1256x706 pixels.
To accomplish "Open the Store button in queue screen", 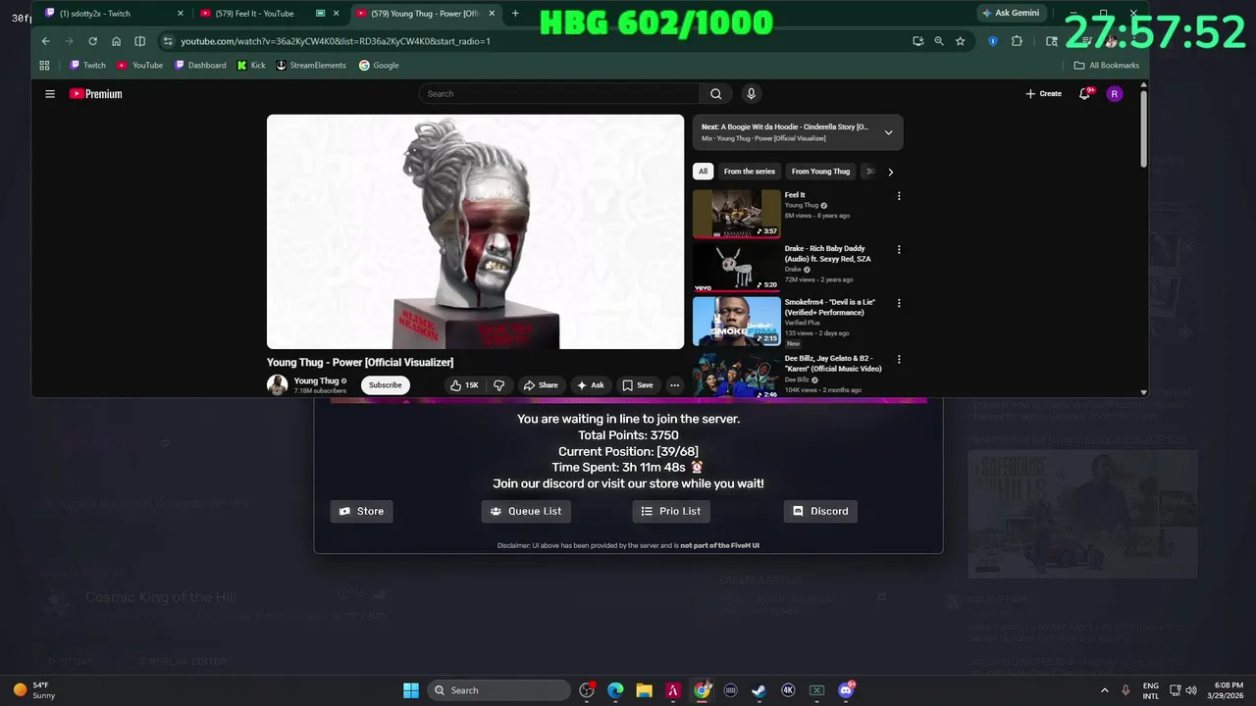I will pos(361,511).
